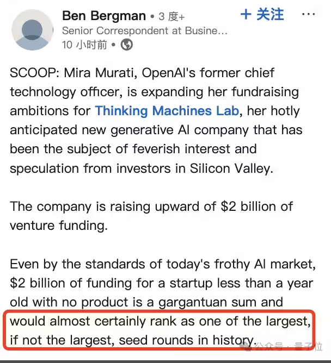Open the Thinking Machines Lab link
Viewport: 331px width, 363px height.
click(x=167, y=111)
